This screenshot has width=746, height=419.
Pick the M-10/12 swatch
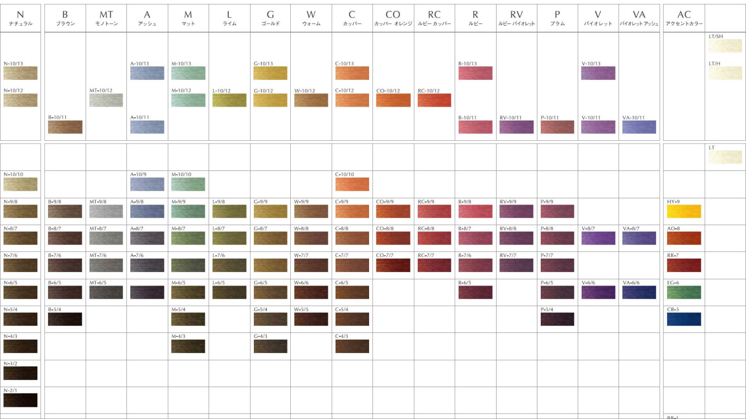188,100
